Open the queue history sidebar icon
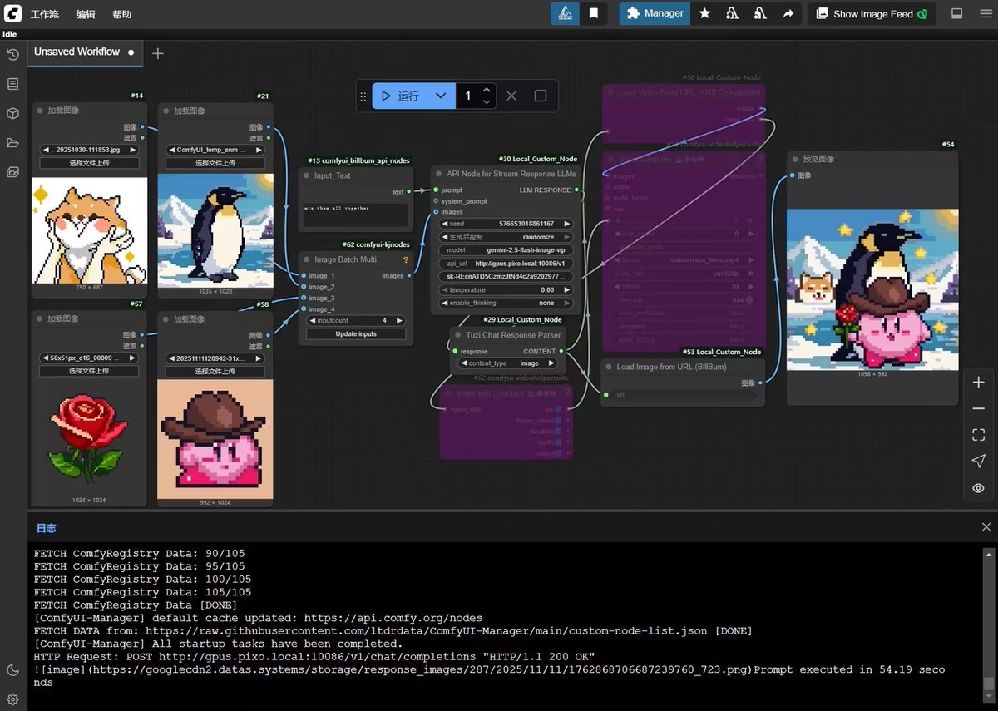Screen dimensions: 998x711 tap(12, 55)
